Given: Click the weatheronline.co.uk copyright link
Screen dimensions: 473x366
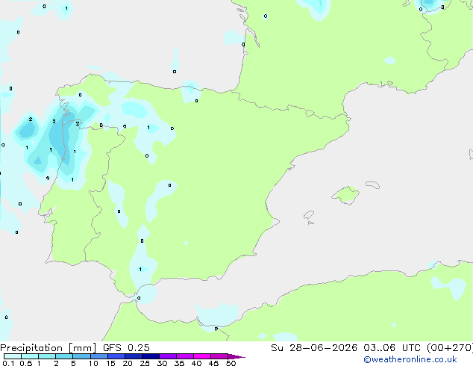Looking at the screenshot, I should pyautogui.click(x=410, y=359).
